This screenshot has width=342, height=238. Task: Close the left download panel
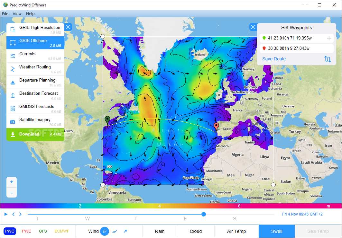[68, 27]
